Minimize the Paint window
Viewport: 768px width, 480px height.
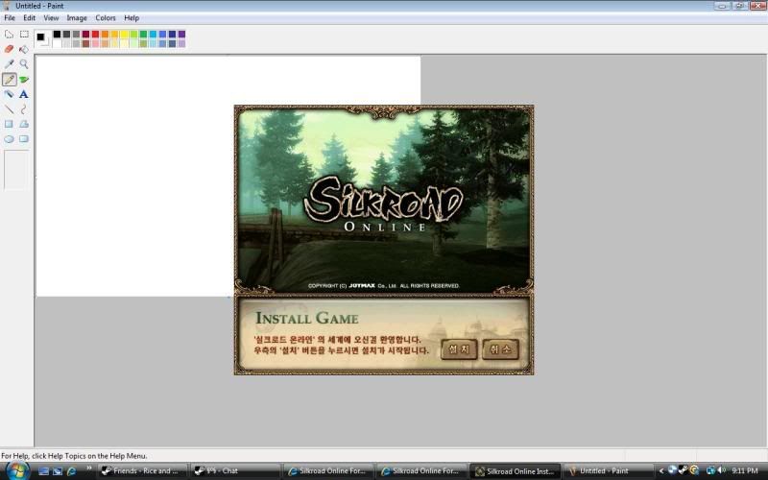[x=722, y=6]
